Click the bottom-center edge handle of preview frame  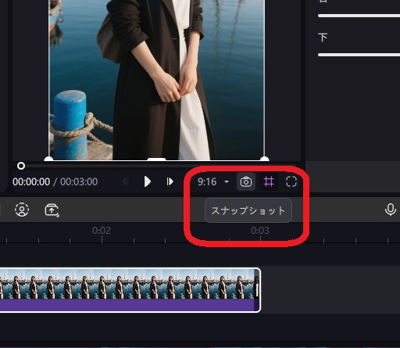(156, 159)
